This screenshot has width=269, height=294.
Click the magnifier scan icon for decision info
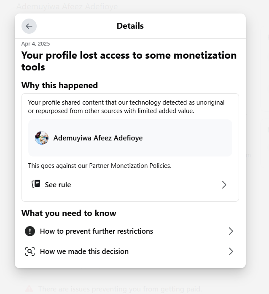(30, 251)
